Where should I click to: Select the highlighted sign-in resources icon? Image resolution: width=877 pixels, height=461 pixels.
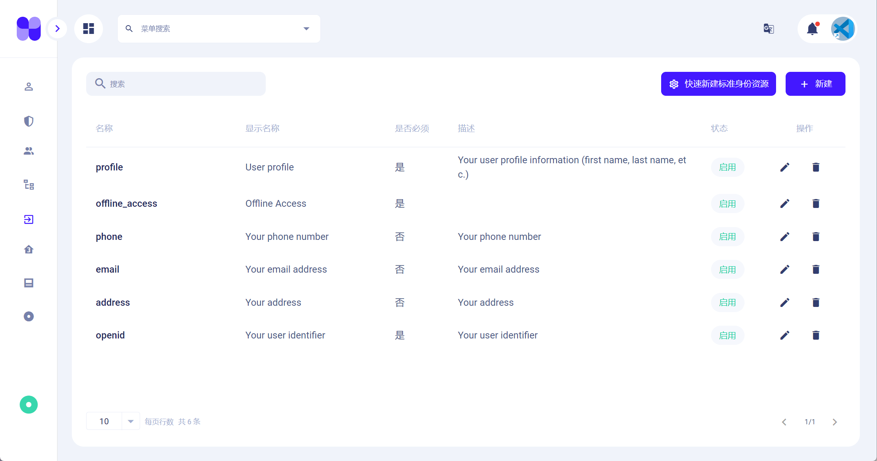28,219
